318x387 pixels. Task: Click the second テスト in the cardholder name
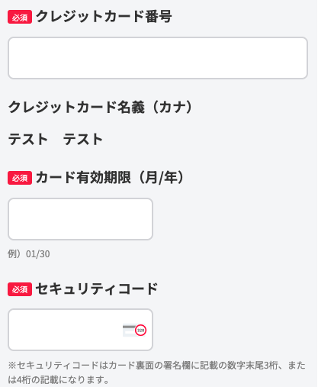(83, 139)
